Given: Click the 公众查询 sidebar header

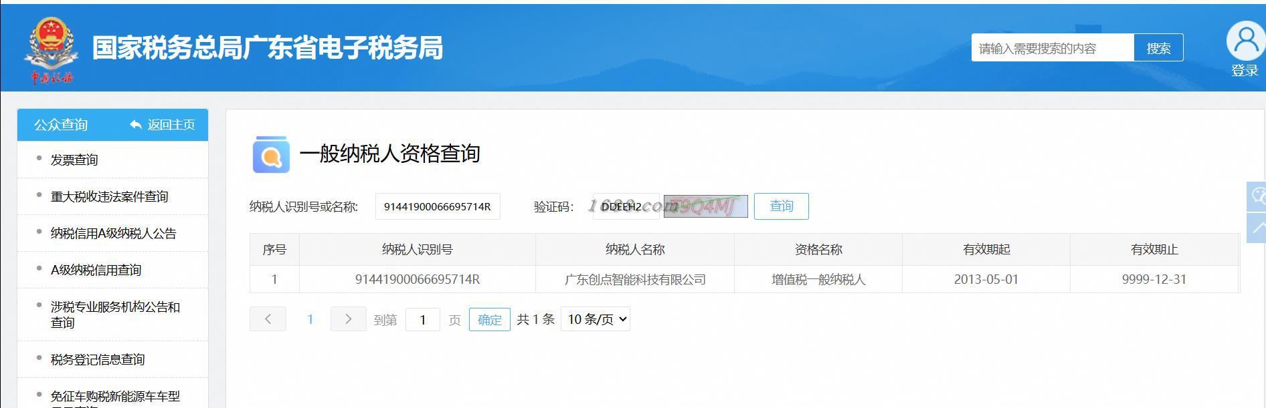Looking at the screenshot, I should coord(61,125).
